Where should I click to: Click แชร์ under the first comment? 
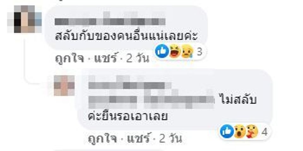click(106, 59)
